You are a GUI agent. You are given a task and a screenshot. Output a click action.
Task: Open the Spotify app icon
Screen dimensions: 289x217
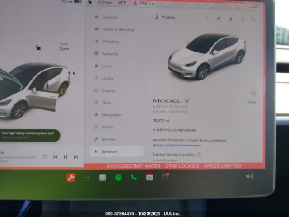click(118, 177)
